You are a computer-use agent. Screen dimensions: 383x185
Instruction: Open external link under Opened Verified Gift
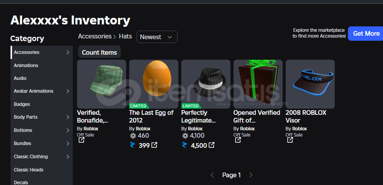238,140
